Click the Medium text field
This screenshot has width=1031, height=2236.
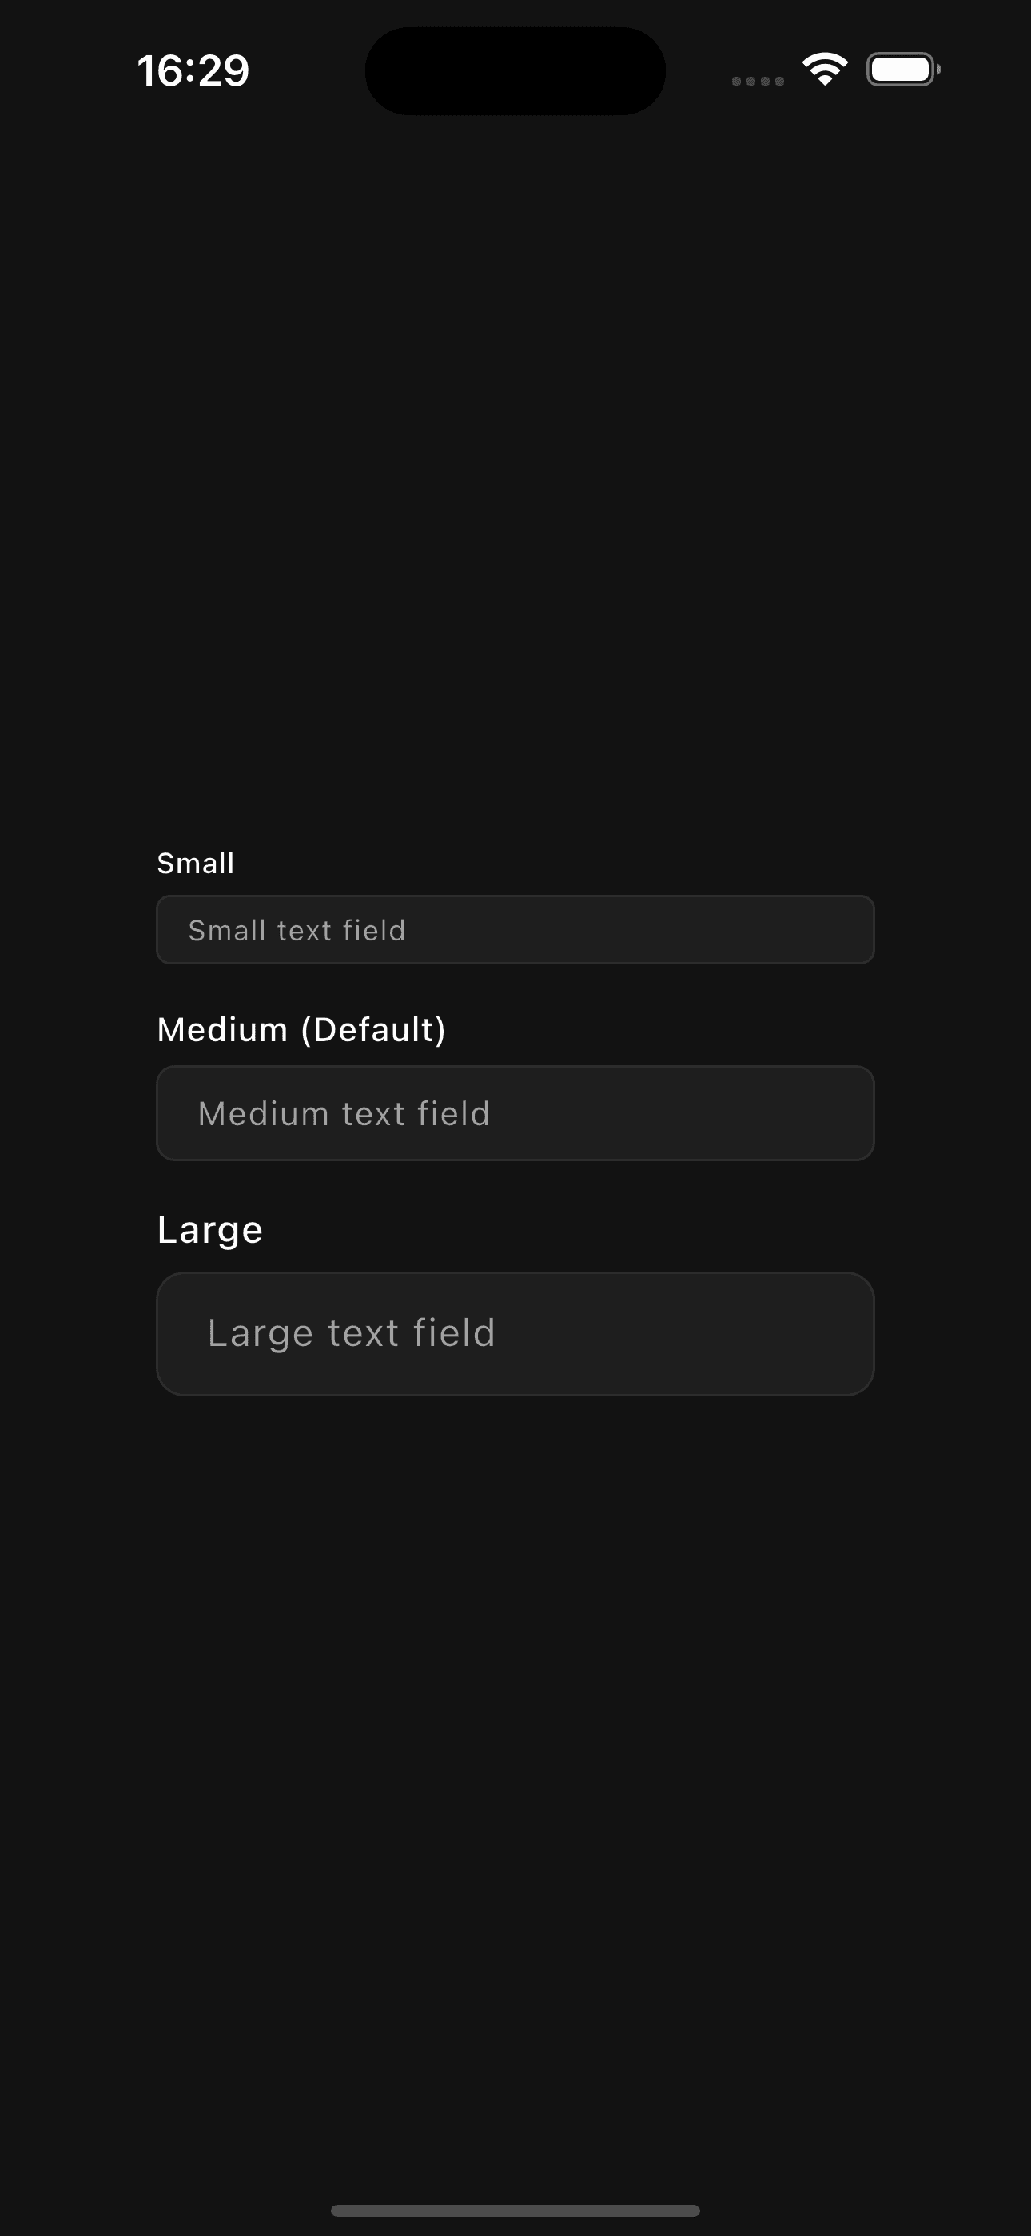(x=515, y=1112)
